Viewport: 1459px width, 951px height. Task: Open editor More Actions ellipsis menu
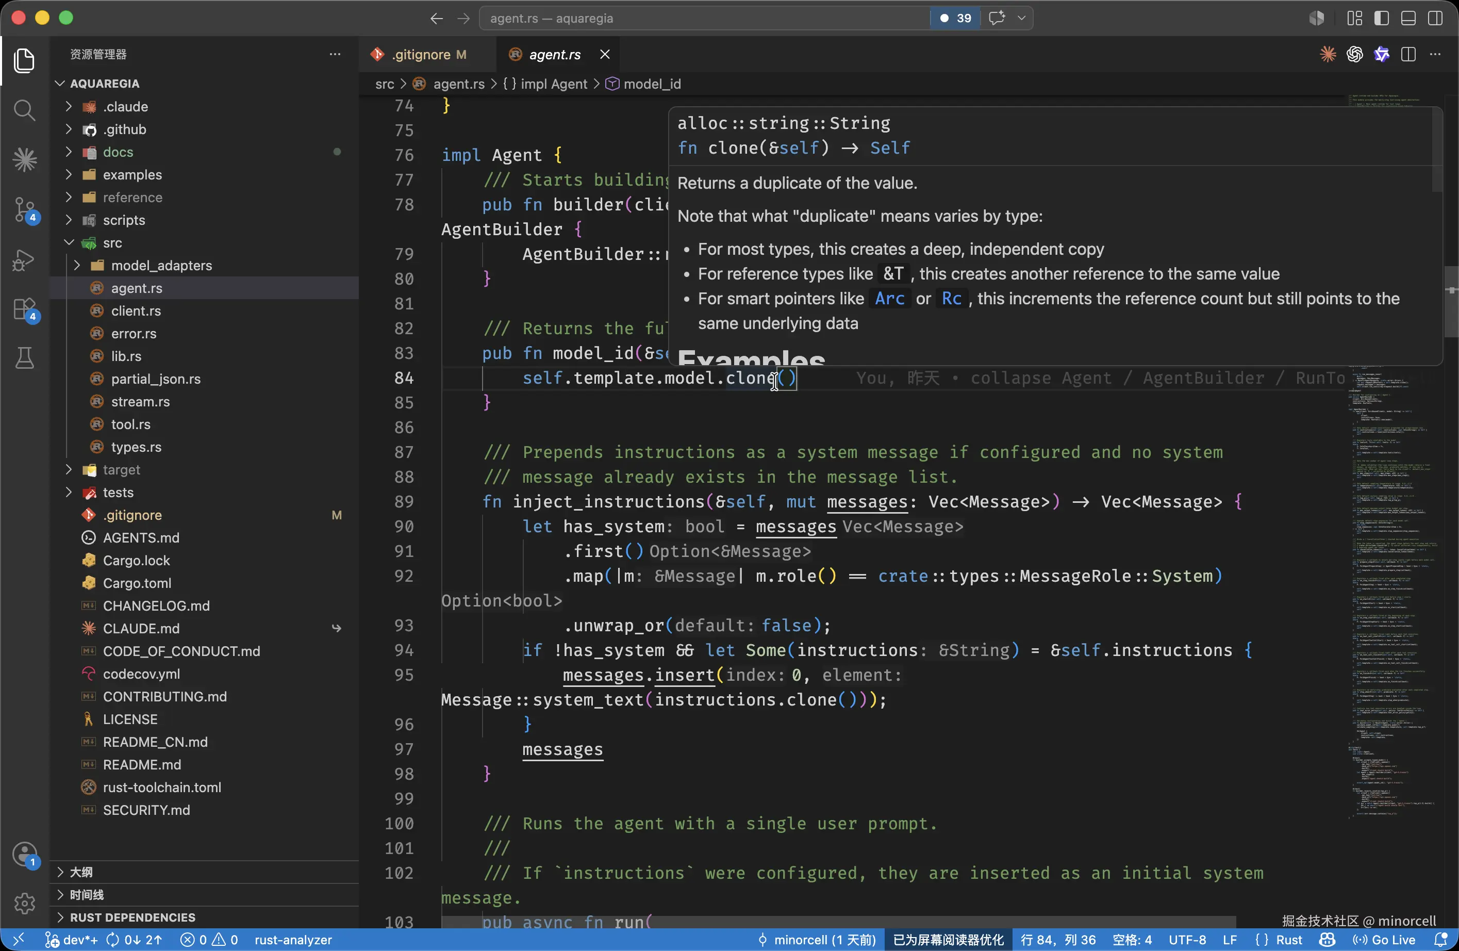(1436, 55)
